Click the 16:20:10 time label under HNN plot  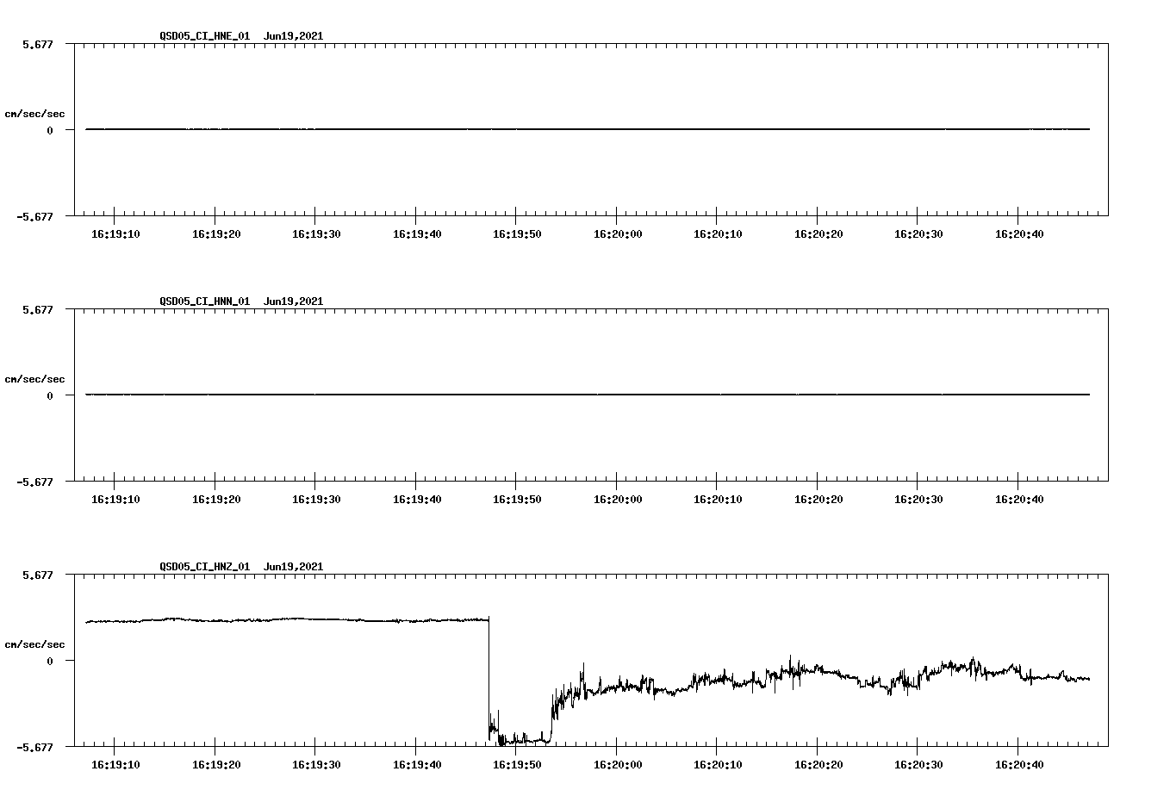coord(718,500)
